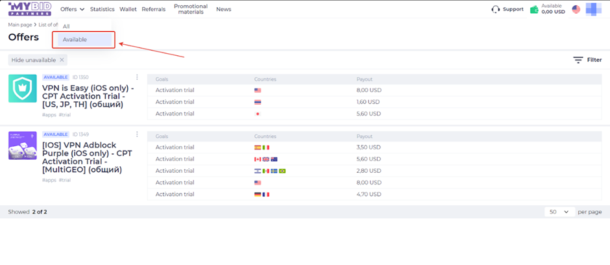Click the 3,50 USD payout value
The width and height of the screenshot is (610, 265).
(x=369, y=147)
